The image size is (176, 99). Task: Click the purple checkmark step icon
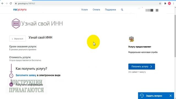(x=11, y=84)
